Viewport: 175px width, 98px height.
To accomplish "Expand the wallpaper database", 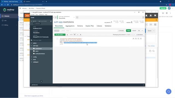I will 32,62.
